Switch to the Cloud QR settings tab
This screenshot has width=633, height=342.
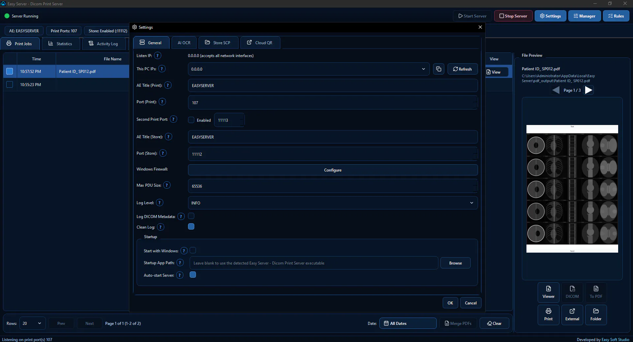coord(260,43)
